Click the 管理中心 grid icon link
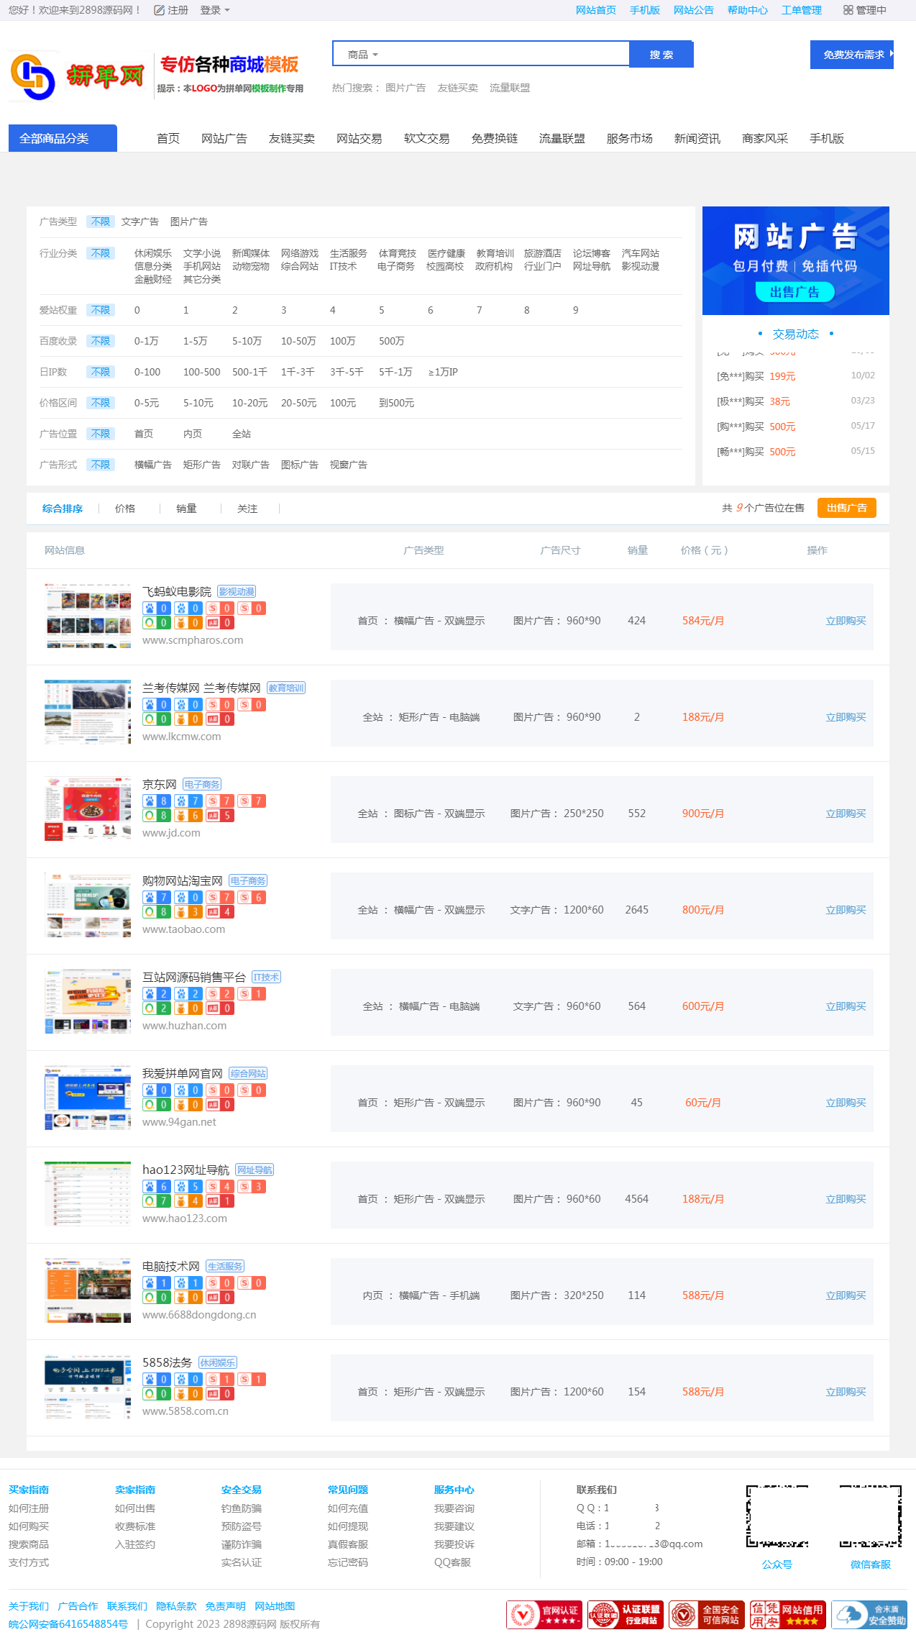 coord(864,10)
